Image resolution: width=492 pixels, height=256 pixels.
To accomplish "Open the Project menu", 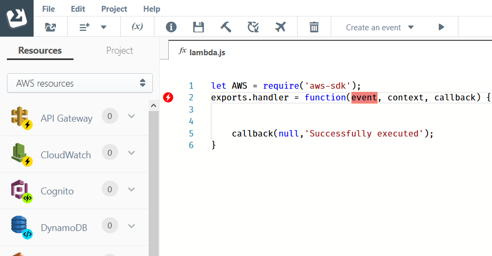I will coord(114,8).
